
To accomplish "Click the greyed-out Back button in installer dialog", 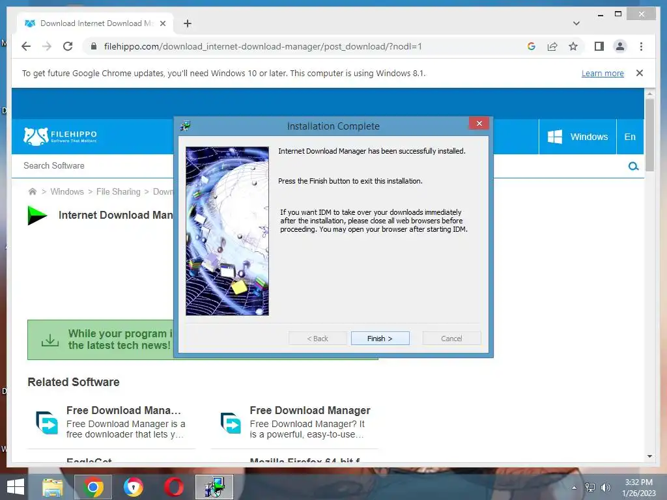I will coord(317,339).
